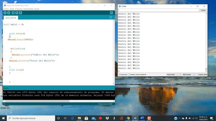Click the console scroll right arrow
The image size is (216, 121).
click(x=114, y=101)
